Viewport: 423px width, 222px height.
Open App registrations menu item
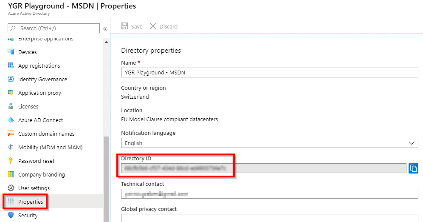[39, 65]
